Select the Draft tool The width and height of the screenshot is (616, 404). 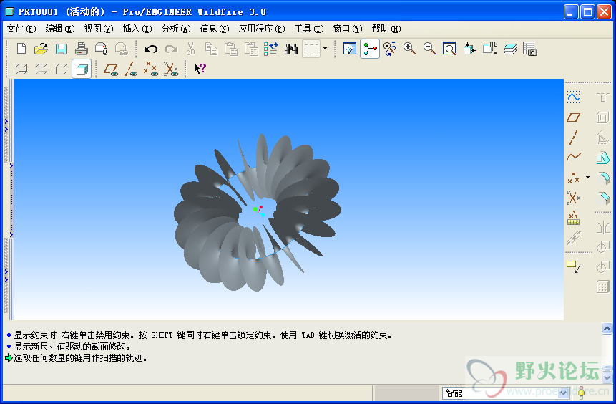(602, 158)
